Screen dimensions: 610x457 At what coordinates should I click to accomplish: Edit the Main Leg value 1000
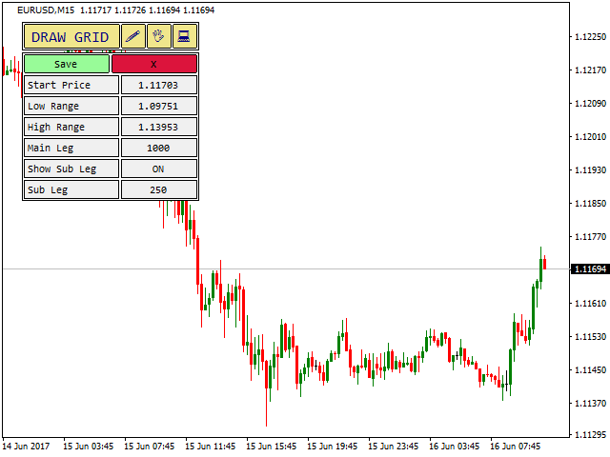[x=158, y=148]
